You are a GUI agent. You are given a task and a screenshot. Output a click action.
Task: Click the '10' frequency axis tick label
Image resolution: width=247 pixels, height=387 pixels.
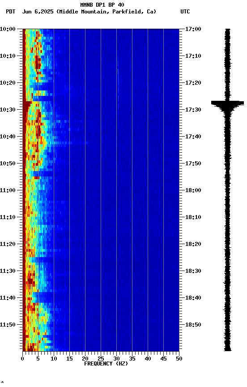[x=54, y=359]
